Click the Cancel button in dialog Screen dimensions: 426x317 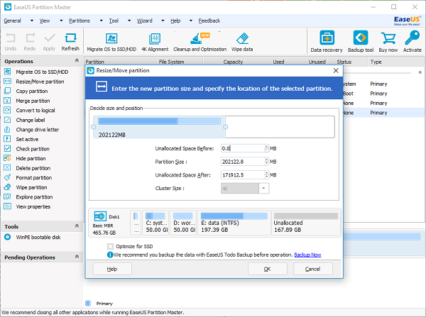pyautogui.click(x=312, y=269)
